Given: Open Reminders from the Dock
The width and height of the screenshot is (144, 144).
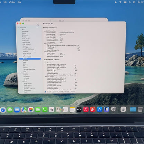Looking at the screenshot, I should 65,109.
